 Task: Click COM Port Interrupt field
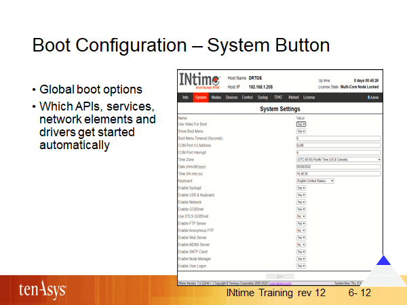[338, 152]
